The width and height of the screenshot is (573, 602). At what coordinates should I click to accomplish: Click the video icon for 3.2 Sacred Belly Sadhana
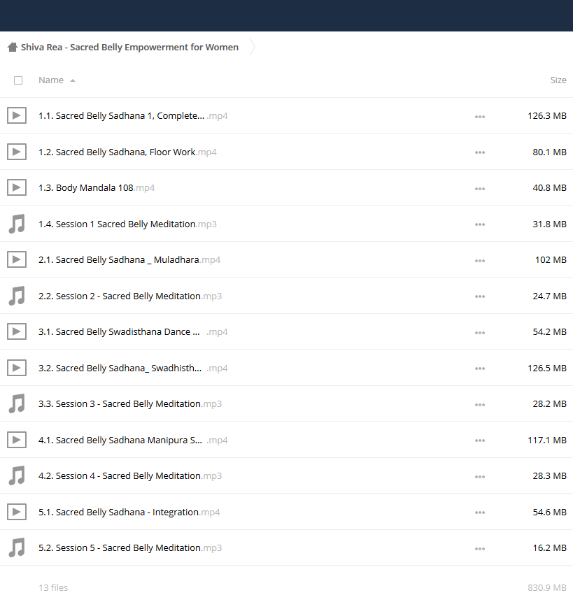click(17, 368)
